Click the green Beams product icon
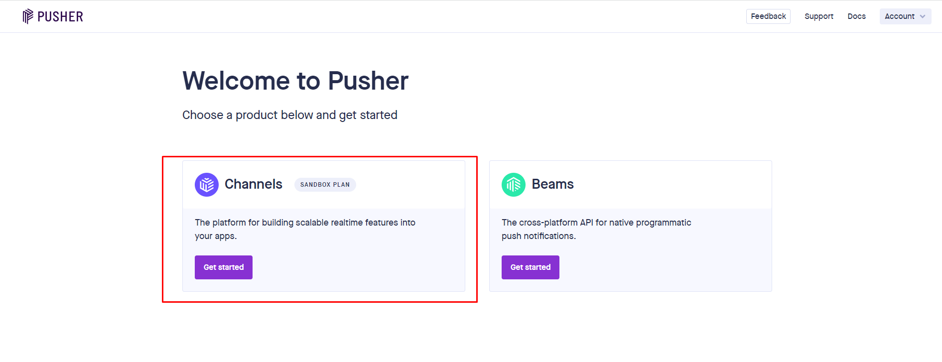942x362 pixels. tap(514, 185)
